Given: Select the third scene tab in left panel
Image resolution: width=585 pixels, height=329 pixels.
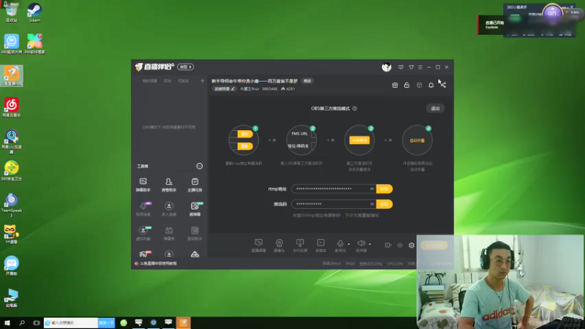Looking at the screenshot, I should tap(184, 81).
